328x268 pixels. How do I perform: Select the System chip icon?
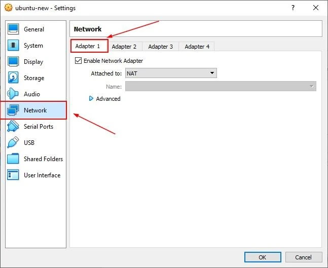point(14,46)
